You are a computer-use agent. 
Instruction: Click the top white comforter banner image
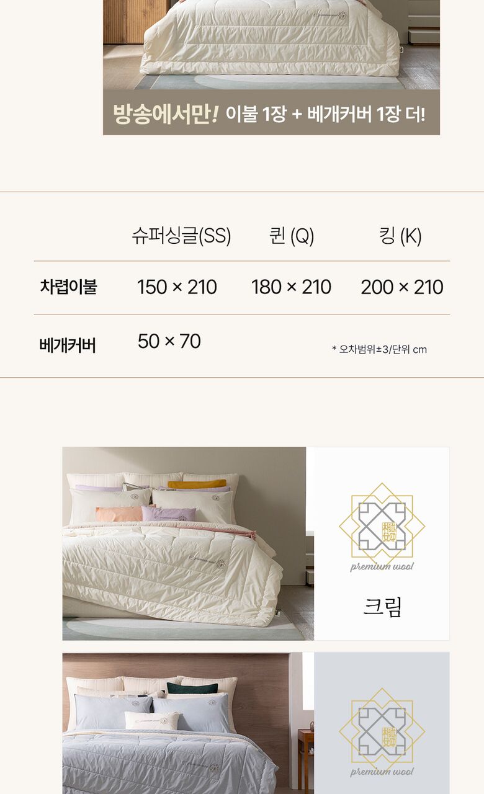coord(271,45)
